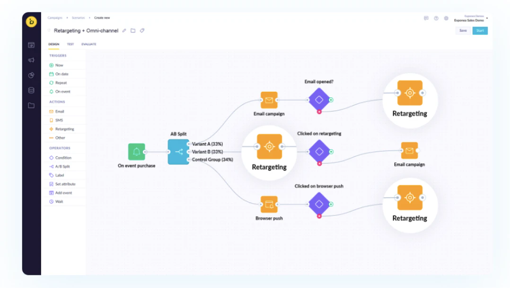The width and height of the screenshot is (510, 288).
Task: Click the Save button
Action: [463, 31]
